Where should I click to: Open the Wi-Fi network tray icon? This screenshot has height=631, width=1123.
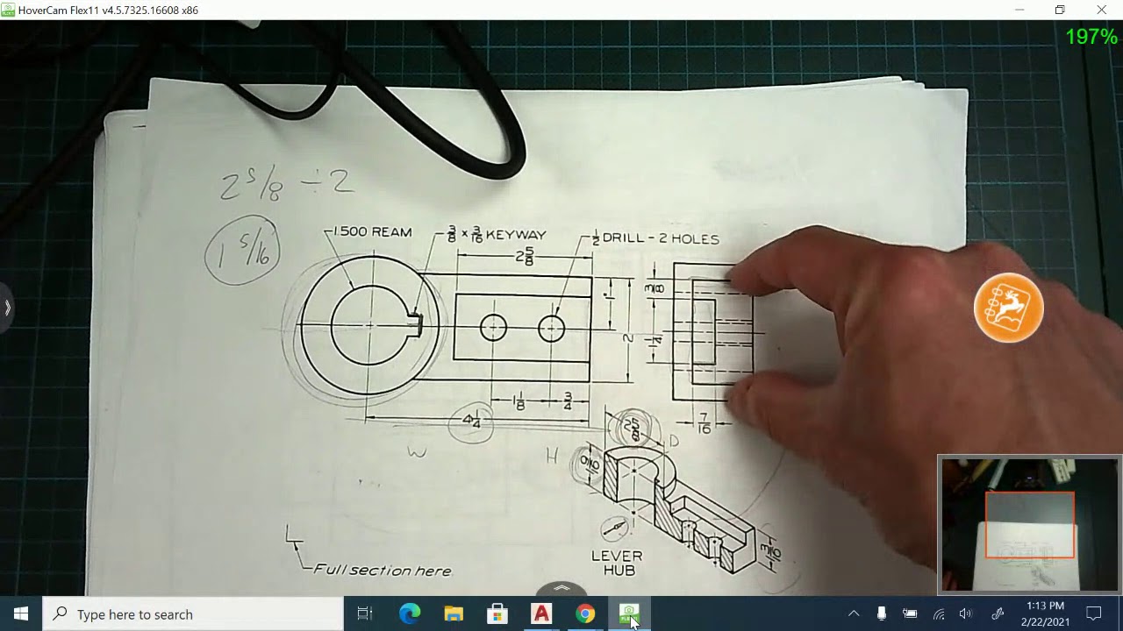tap(939, 614)
